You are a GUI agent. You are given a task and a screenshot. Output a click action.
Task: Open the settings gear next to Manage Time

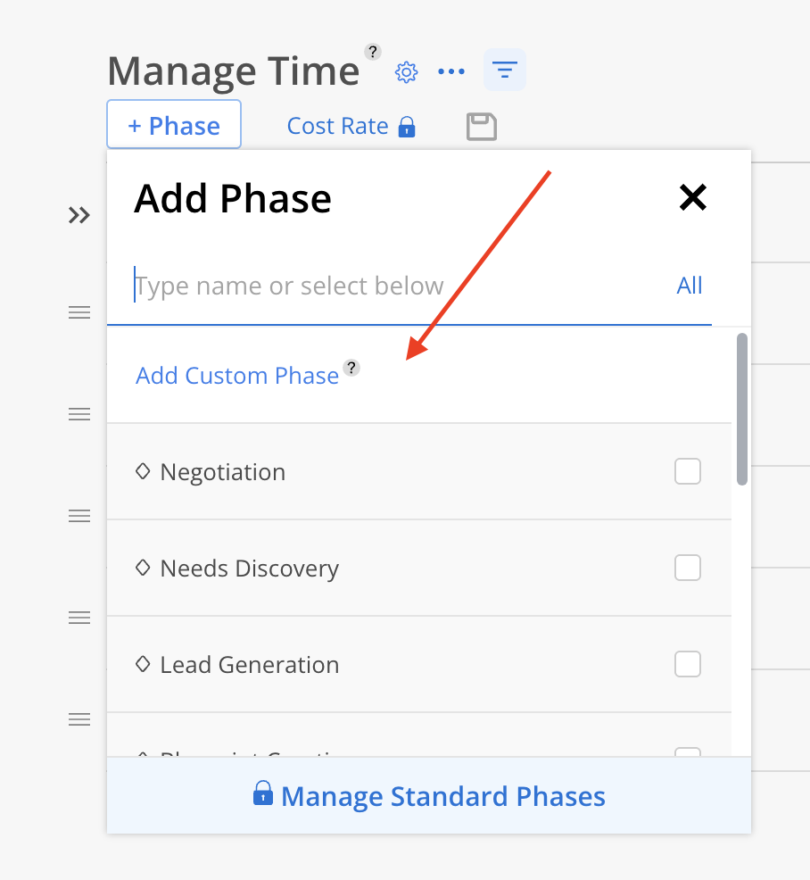[406, 71]
